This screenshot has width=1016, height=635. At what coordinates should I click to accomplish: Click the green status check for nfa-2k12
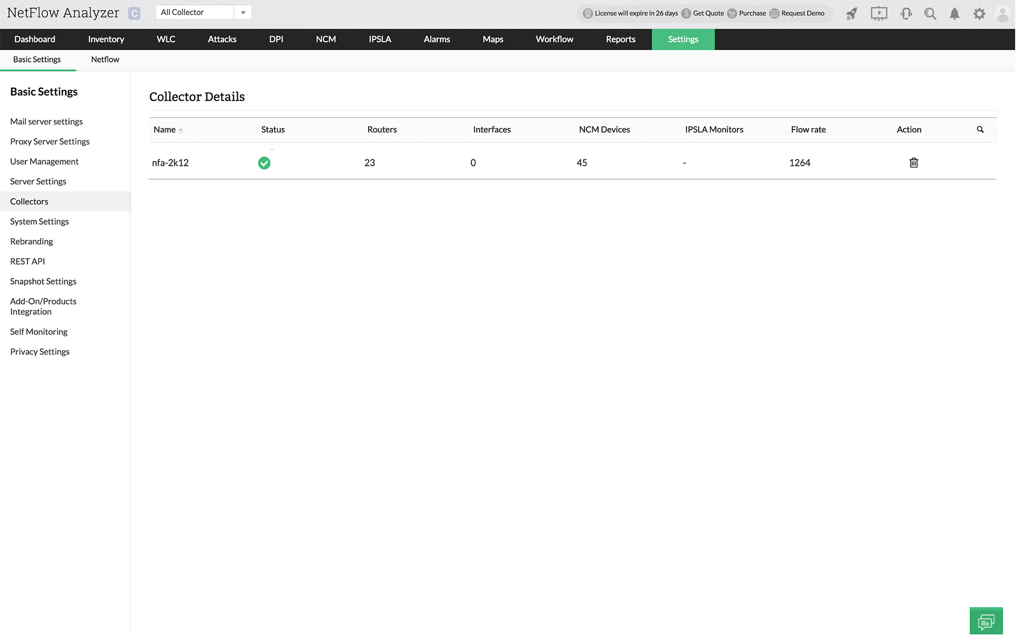pos(264,163)
